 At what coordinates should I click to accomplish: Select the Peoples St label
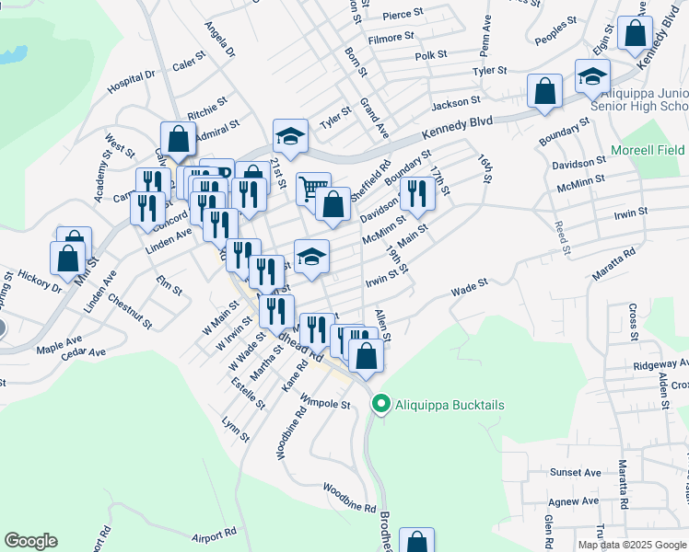click(555, 30)
